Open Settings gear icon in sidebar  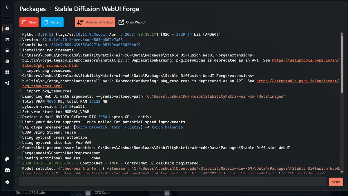pyautogui.click(x=8, y=182)
